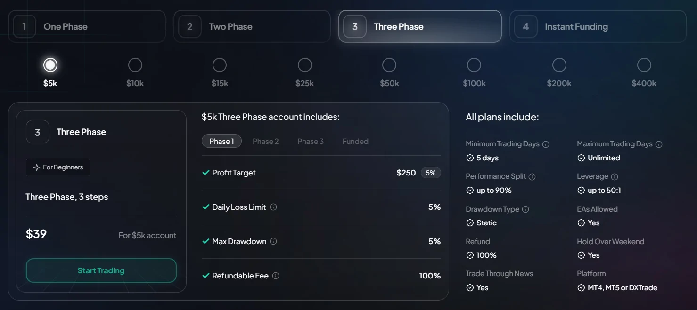The height and width of the screenshot is (310, 697).
Task: Click info icon beside Maximum Trading Days
Action: tap(659, 144)
